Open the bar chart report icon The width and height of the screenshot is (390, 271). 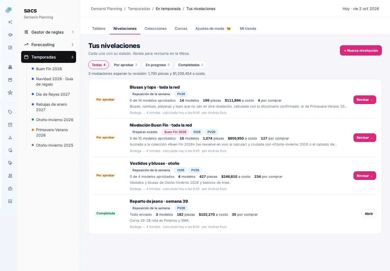(x=10, y=201)
